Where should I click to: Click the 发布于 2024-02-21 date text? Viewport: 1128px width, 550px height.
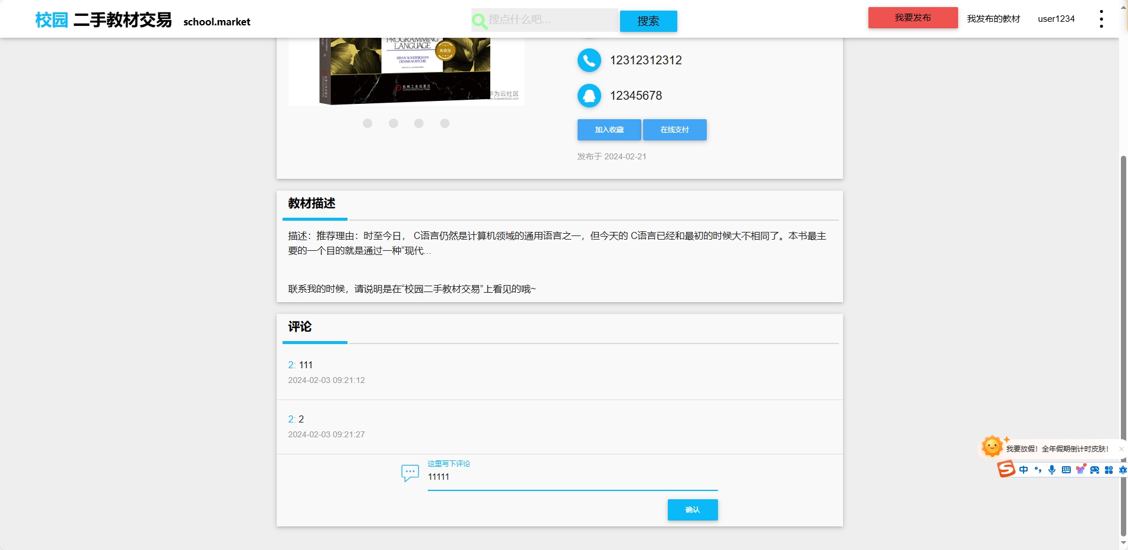(612, 156)
